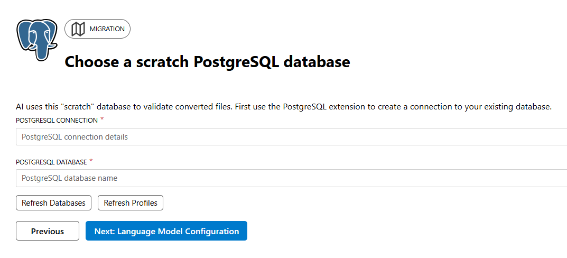Image resolution: width=567 pixels, height=258 pixels.
Task: Open the PostgreSQL connection details combo box
Action: [291, 137]
